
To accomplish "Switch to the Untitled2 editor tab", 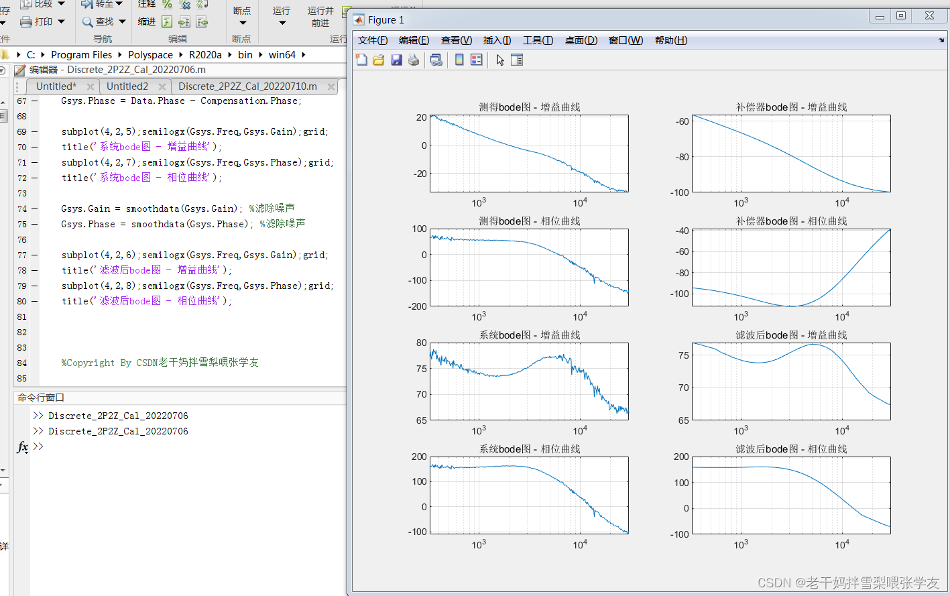I will point(127,86).
